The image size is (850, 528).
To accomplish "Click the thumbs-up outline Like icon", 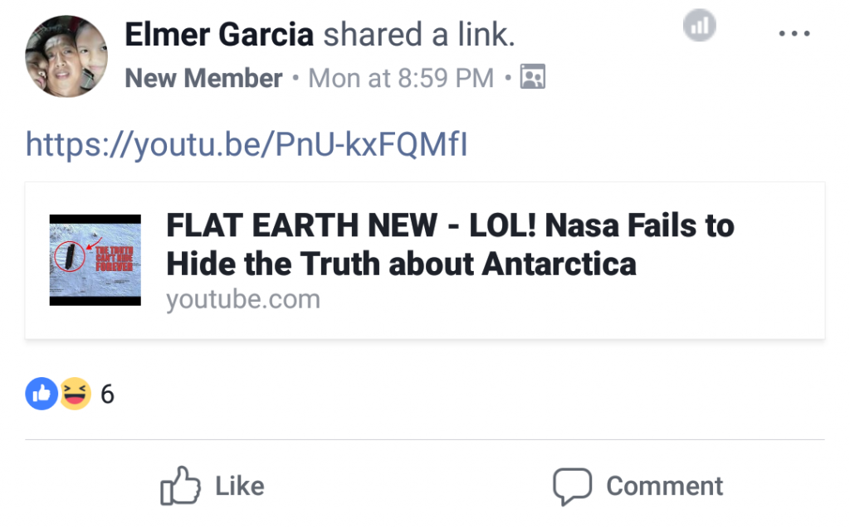I will point(180,486).
